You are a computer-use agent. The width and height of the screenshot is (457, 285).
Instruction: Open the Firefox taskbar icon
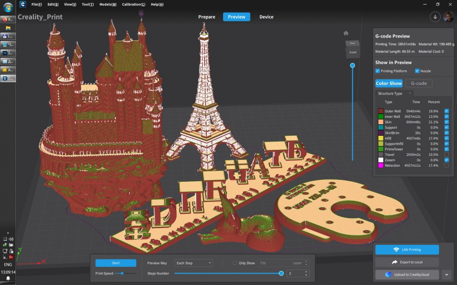click(8, 19)
